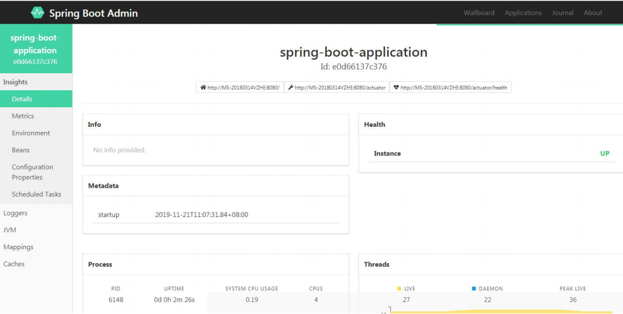Image resolution: width=623 pixels, height=314 pixels.
Task: Click the startup timestamp value
Action: click(202, 215)
